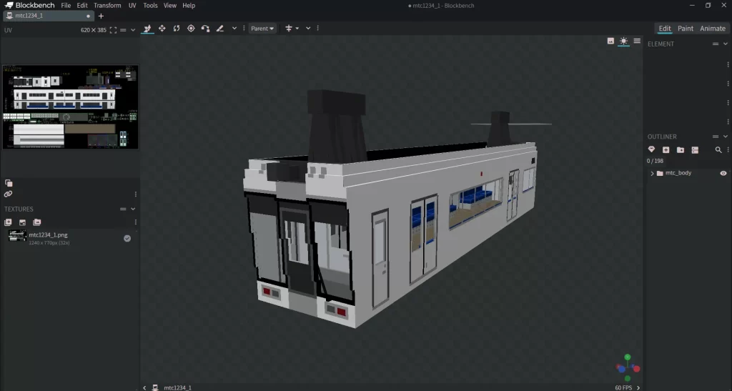
Task: Select the Pivot tool in toolbar
Action: tap(191, 29)
